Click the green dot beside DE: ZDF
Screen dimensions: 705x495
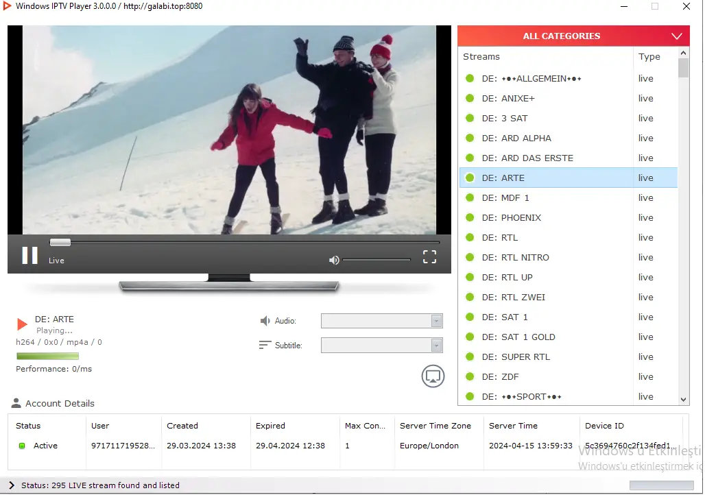coord(470,376)
